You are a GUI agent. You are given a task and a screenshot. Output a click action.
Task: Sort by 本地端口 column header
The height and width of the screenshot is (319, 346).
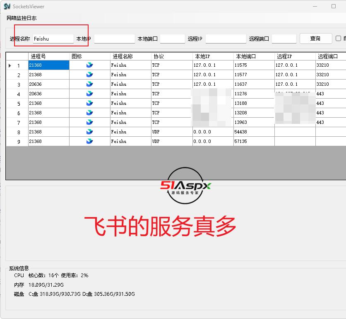coord(254,56)
